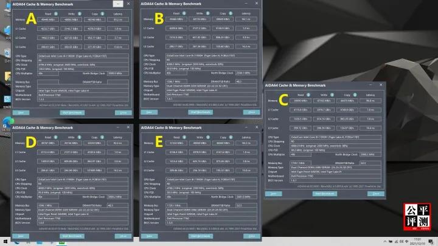
Task: Switch the IME language indicator in tray
Action: [407, 242]
